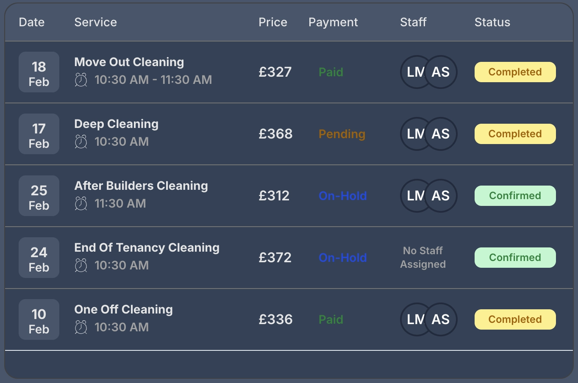The image size is (578, 383).
Task: Click the clock icon under One Off Cleaning
Action: pyautogui.click(x=81, y=327)
